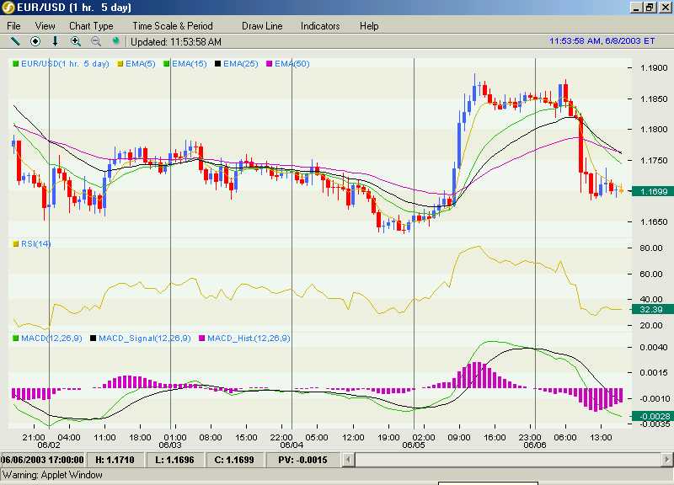Click the RSI(14) indicator label
Viewport: 674px width, 485px height.
pyautogui.click(x=35, y=243)
